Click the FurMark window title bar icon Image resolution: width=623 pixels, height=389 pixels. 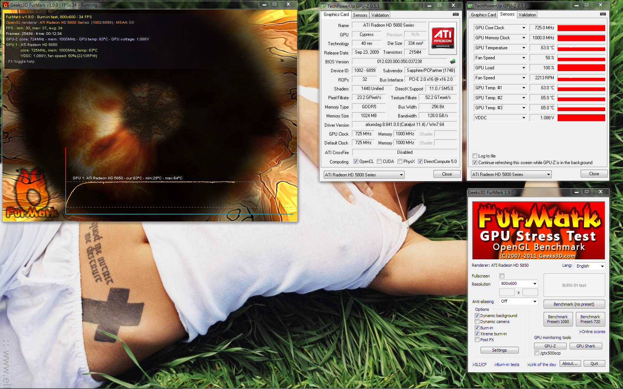(x=6, y=5)
